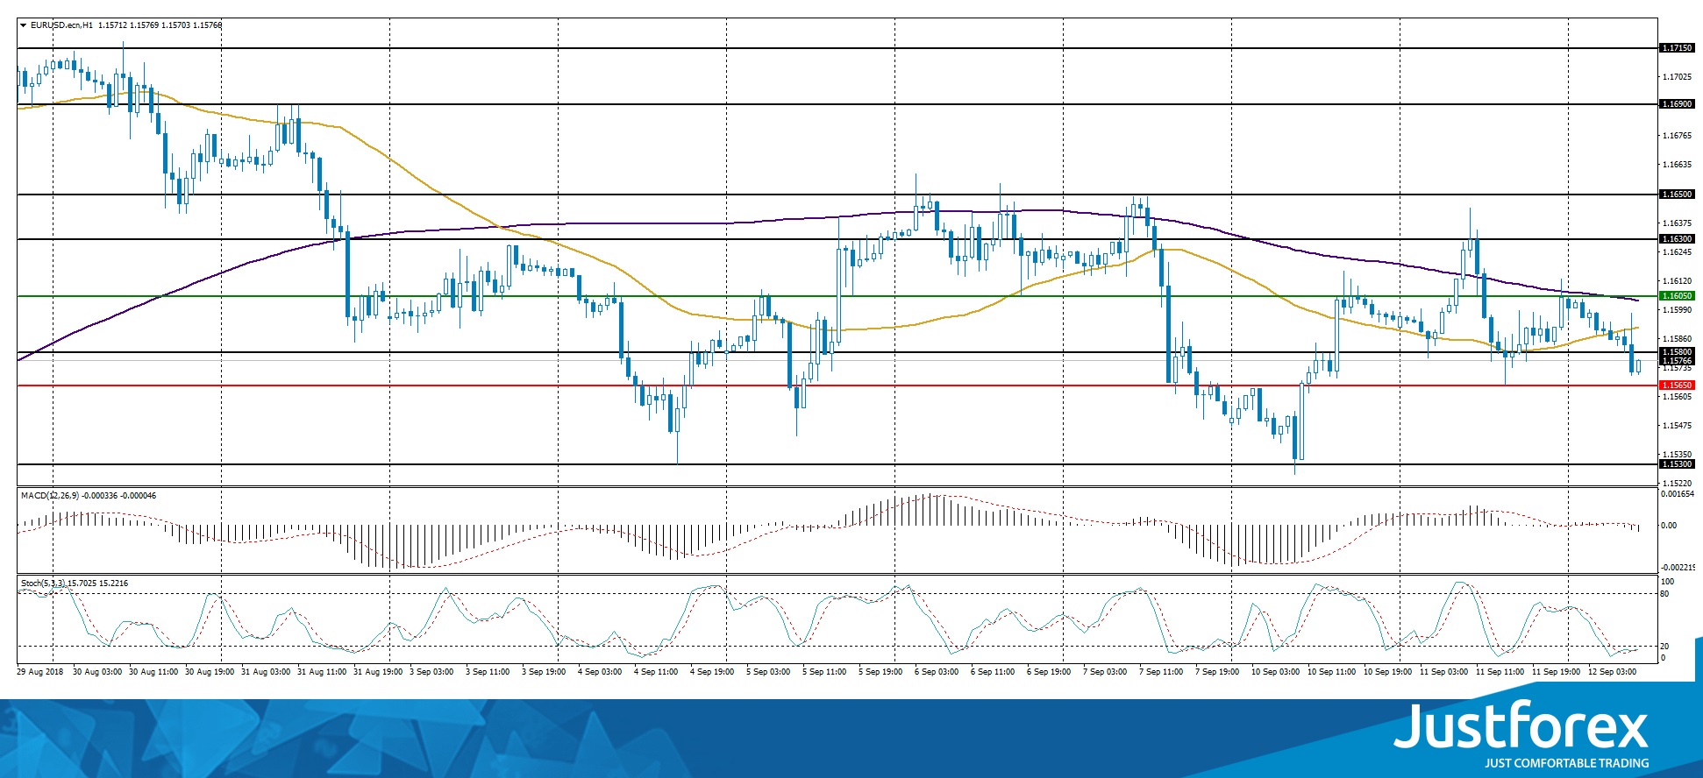The height and width of the screenshot is (778, 1703).
Task: Select the 1.16500 price level tag
Action: pos(1677,194)
